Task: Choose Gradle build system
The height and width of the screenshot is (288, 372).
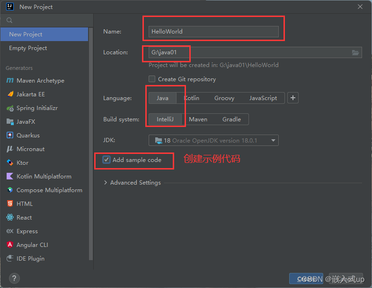Action: click(x=231, y=119)
